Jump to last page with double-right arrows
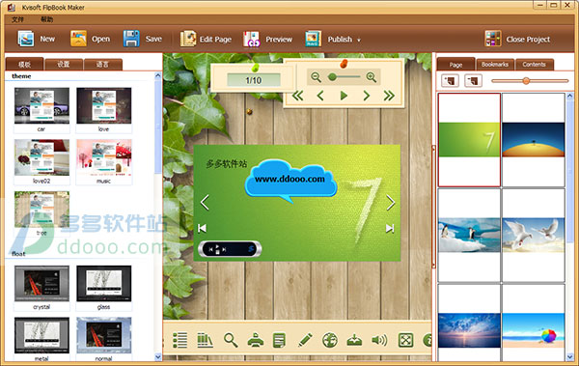The height and width of the screenshot is (366, 579). pos(389,96)
